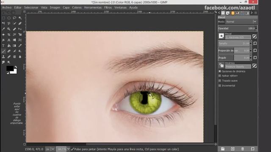
Task: Open the Editar menu
Action: [18, 8]
